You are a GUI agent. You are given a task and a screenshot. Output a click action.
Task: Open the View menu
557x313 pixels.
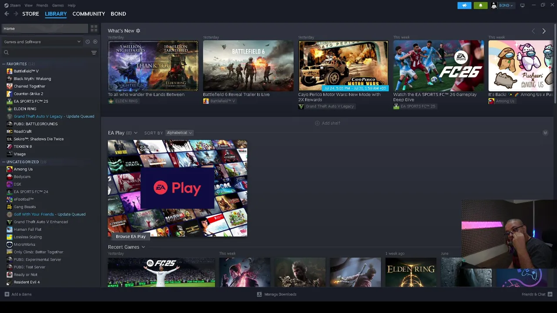(29, 5)
